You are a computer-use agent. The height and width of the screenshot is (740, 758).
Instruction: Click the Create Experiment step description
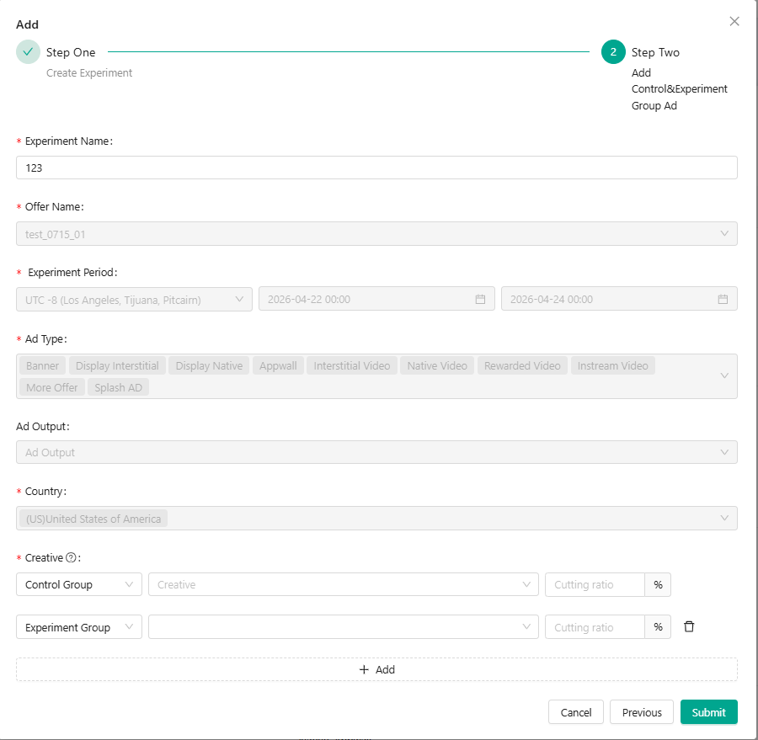tap(89, 73)
